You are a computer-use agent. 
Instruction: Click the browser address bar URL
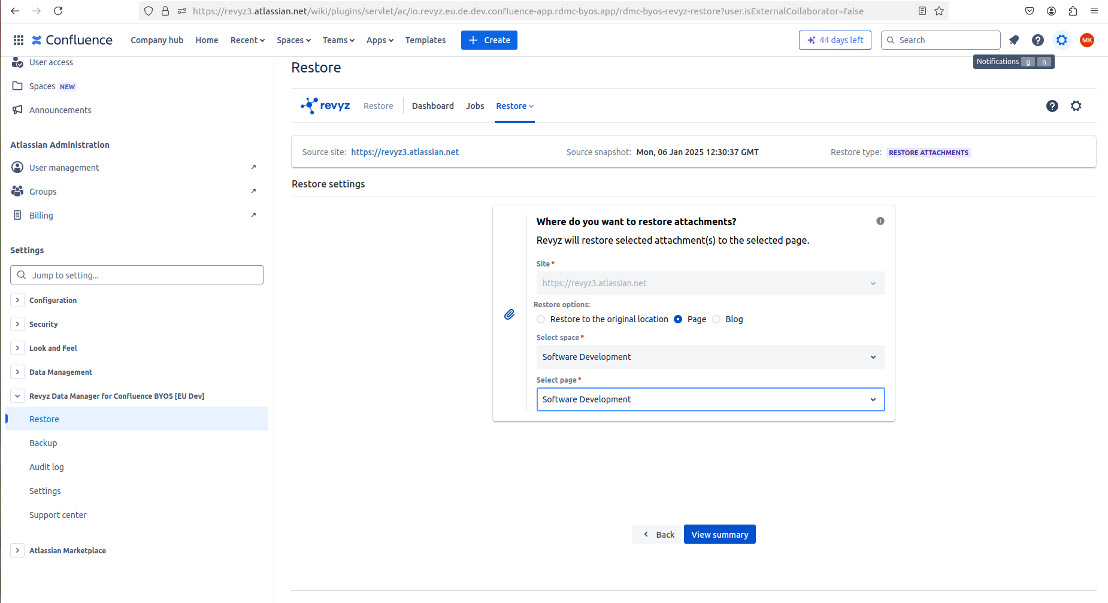point(527,11)
